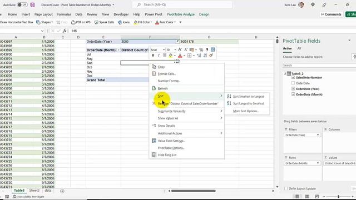Uncheck the OrderDate (Year) field checkbox
356x200 pixels.
(x=293, y=89)
